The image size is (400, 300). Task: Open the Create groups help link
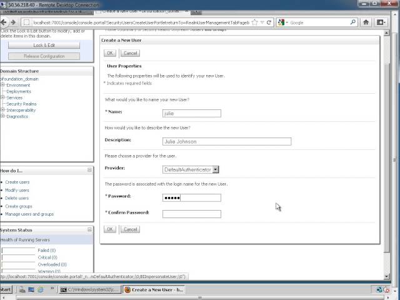(19, 206)
